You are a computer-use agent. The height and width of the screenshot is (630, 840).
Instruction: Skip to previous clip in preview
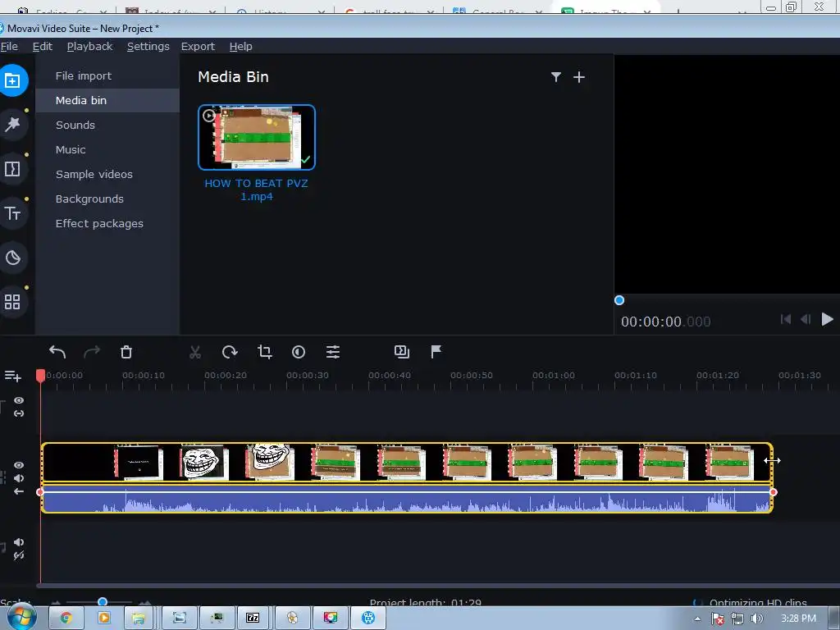[x=786, y=320]
